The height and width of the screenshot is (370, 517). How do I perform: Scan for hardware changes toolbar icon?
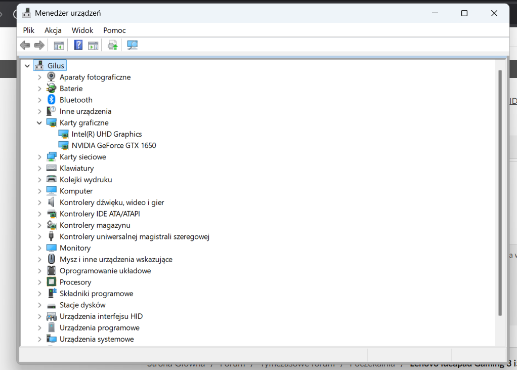click(132, 45)
